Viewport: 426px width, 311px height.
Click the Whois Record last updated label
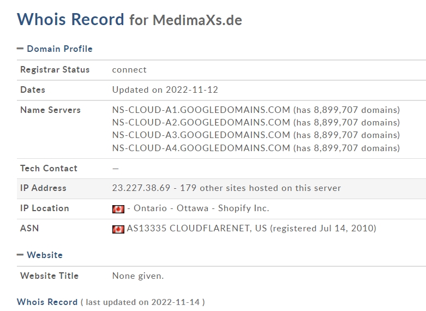(x=47, y=302)
